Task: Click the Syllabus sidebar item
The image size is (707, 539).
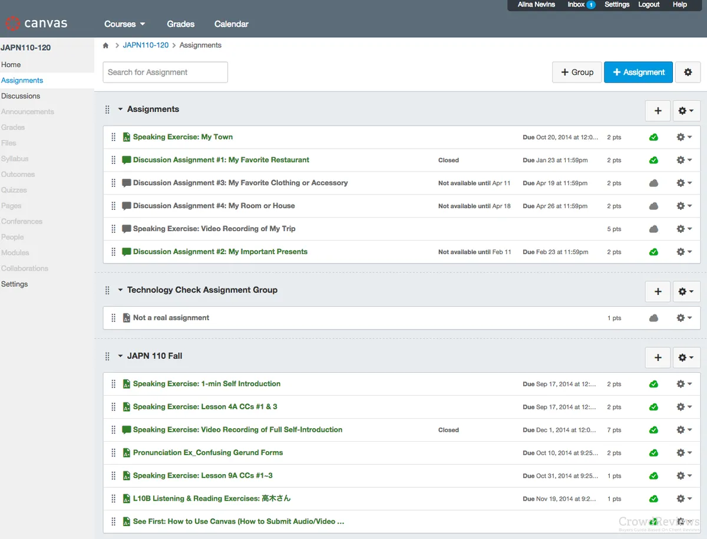Action: pyautogui.click(x=15, y=159)
